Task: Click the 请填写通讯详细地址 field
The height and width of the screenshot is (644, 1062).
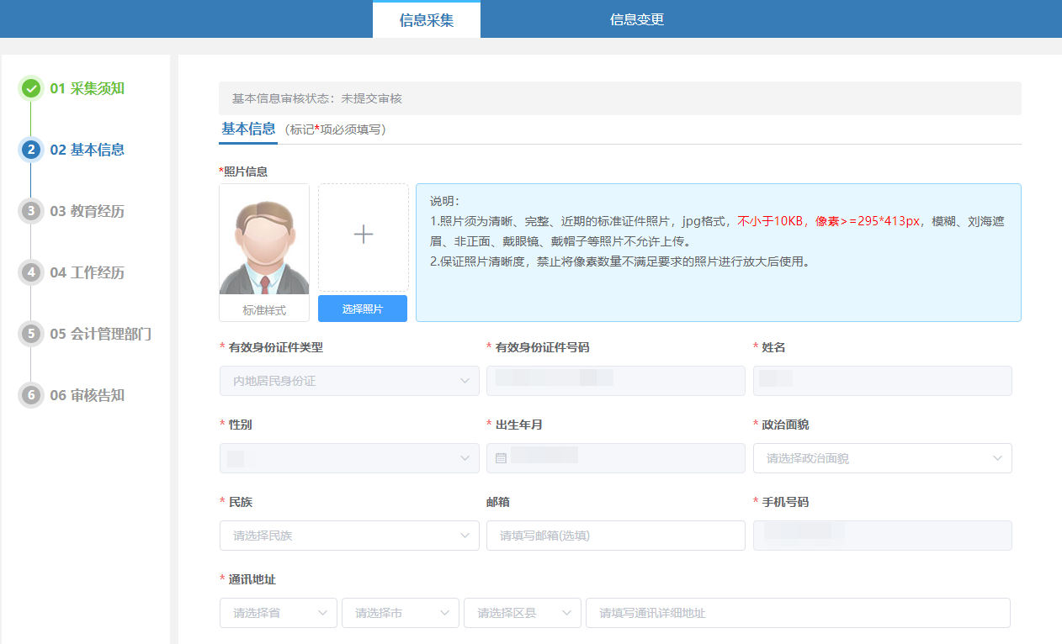Action: 796,613
